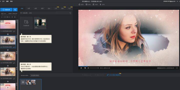Screen dimensions: 180x90
Task: Switch to the 本地 tab
Action: click(x=22, y=8)
